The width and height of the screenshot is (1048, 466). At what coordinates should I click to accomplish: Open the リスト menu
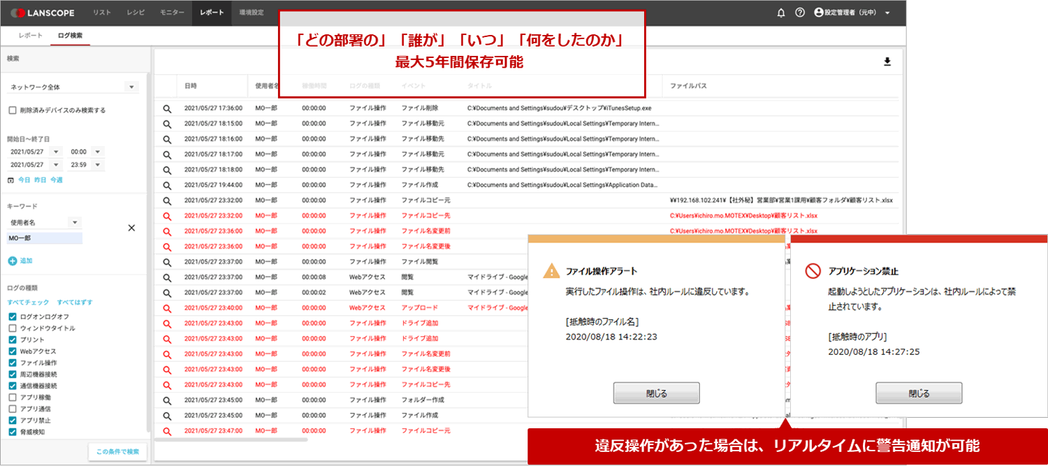[x=101, y=13]
